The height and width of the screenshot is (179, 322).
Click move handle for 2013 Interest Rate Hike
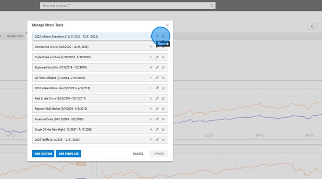pos(151,88)
